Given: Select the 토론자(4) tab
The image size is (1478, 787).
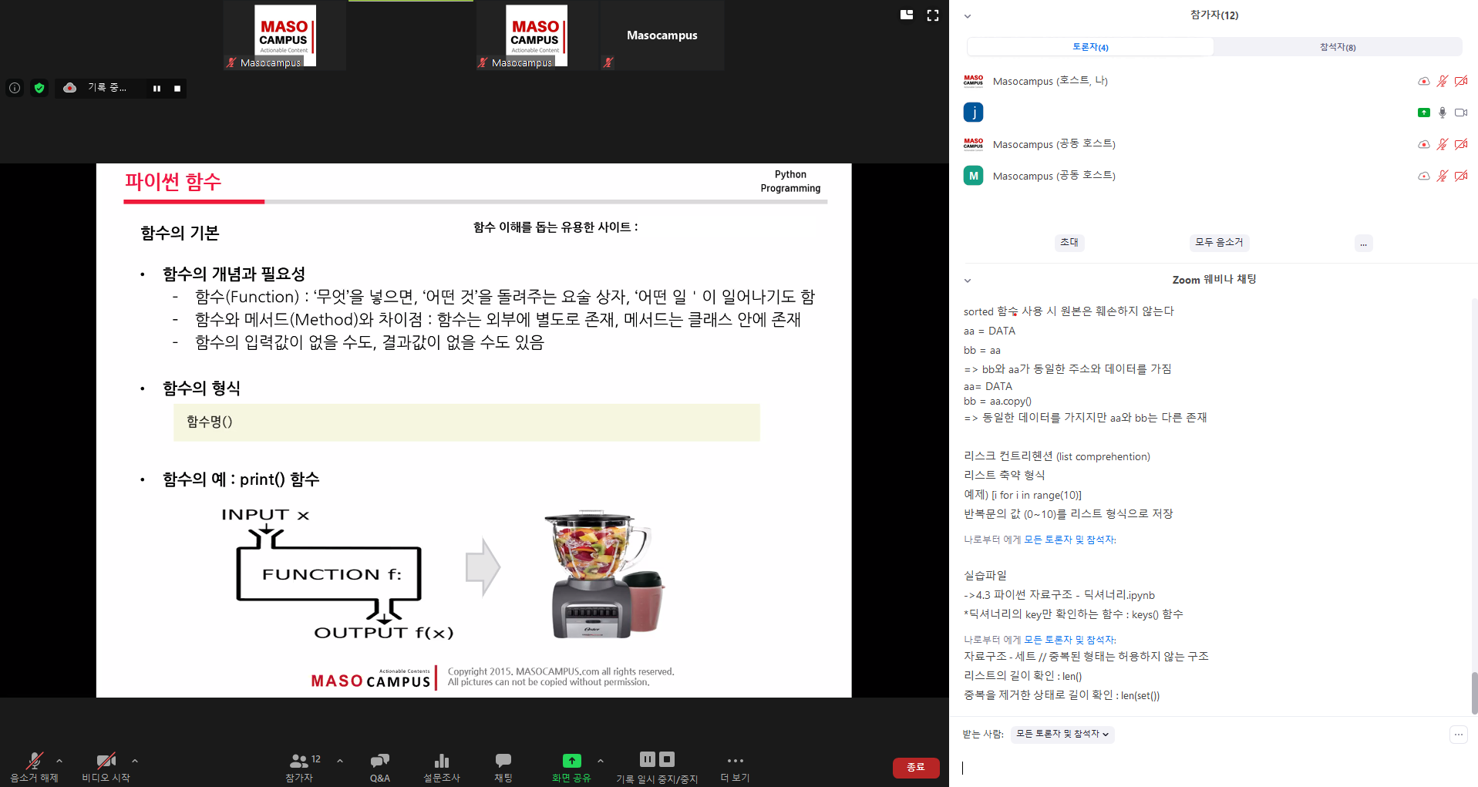Looking at the screenshot, I should [x=1090, y=47].
